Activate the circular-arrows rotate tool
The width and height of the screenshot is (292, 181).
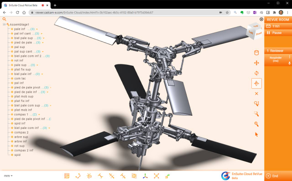[x=256, y=73]
